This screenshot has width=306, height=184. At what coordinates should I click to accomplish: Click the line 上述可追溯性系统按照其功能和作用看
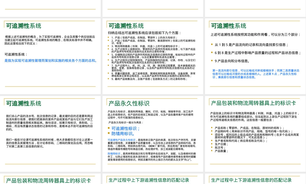[x=255, y=35]
